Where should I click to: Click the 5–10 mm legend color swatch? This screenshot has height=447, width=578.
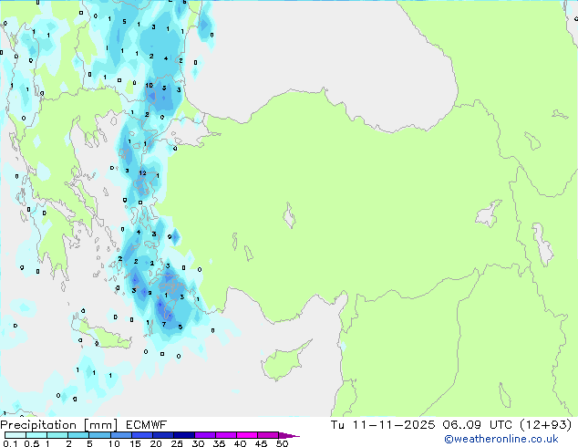99,435
